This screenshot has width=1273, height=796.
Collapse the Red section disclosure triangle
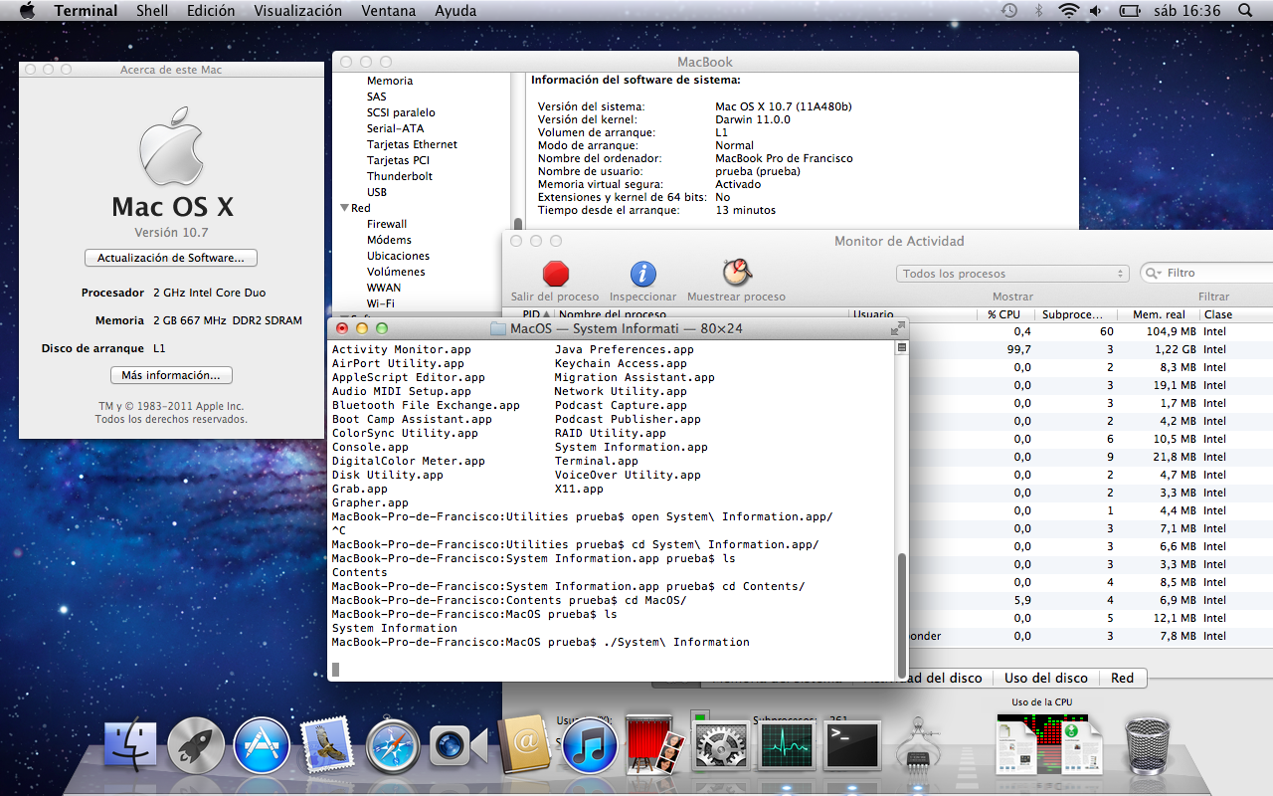[344, 208]
